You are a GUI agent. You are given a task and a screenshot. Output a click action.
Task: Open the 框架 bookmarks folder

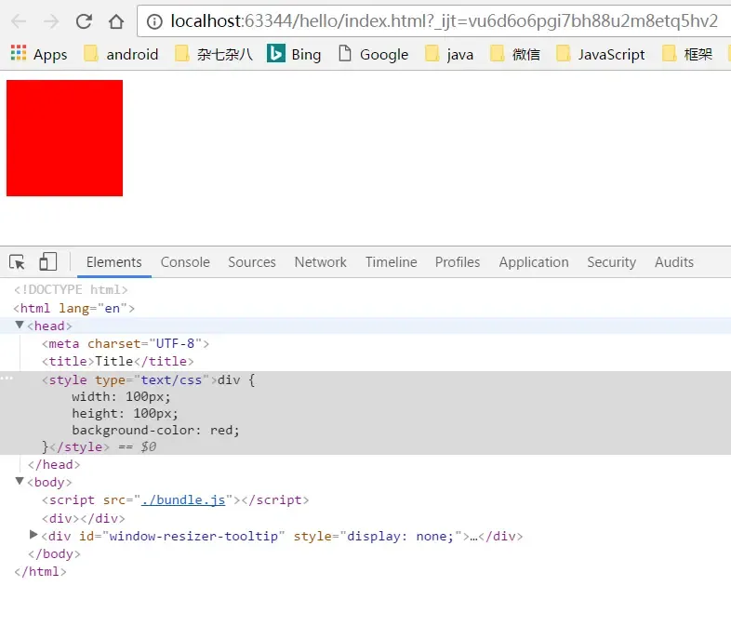pos(687,54)
